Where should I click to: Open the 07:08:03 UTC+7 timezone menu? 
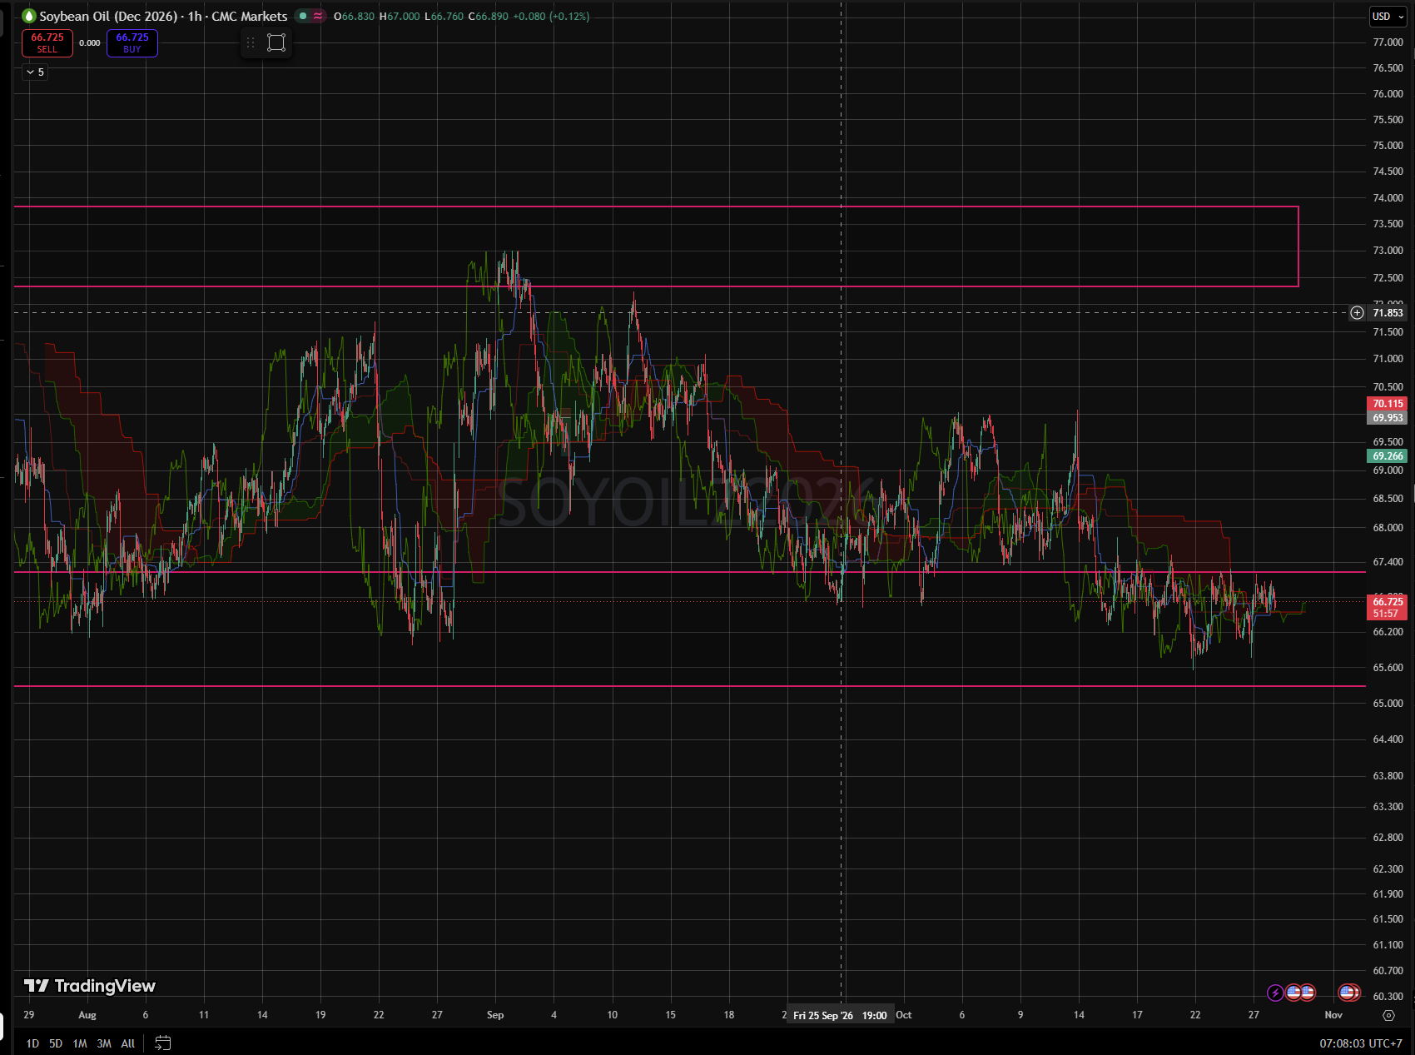(1360, 1043)
